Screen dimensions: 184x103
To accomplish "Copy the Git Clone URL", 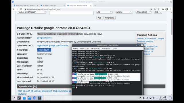I will [57, 34].
